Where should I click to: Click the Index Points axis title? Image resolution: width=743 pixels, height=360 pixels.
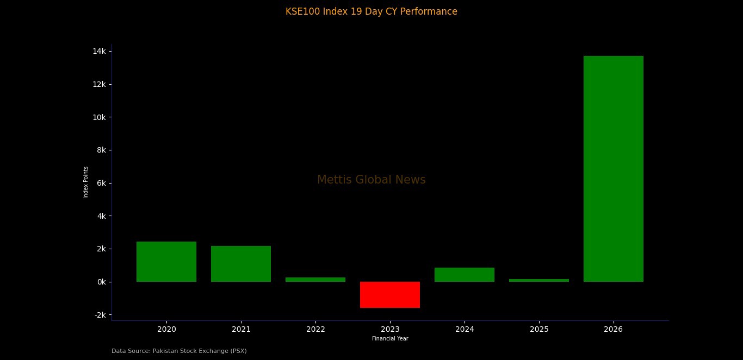tap(86, 182)
